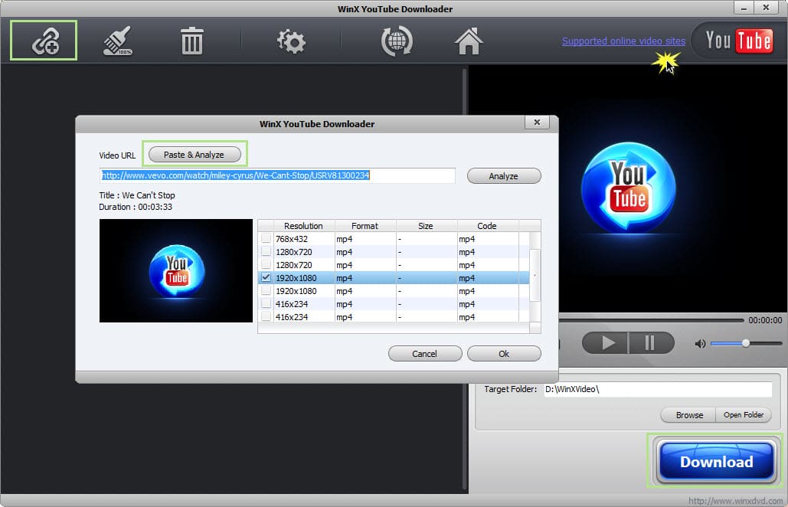Check the first 1280x720 row checkbox
This screenshot has width=788, height=507.
click(x=266, y=252)
